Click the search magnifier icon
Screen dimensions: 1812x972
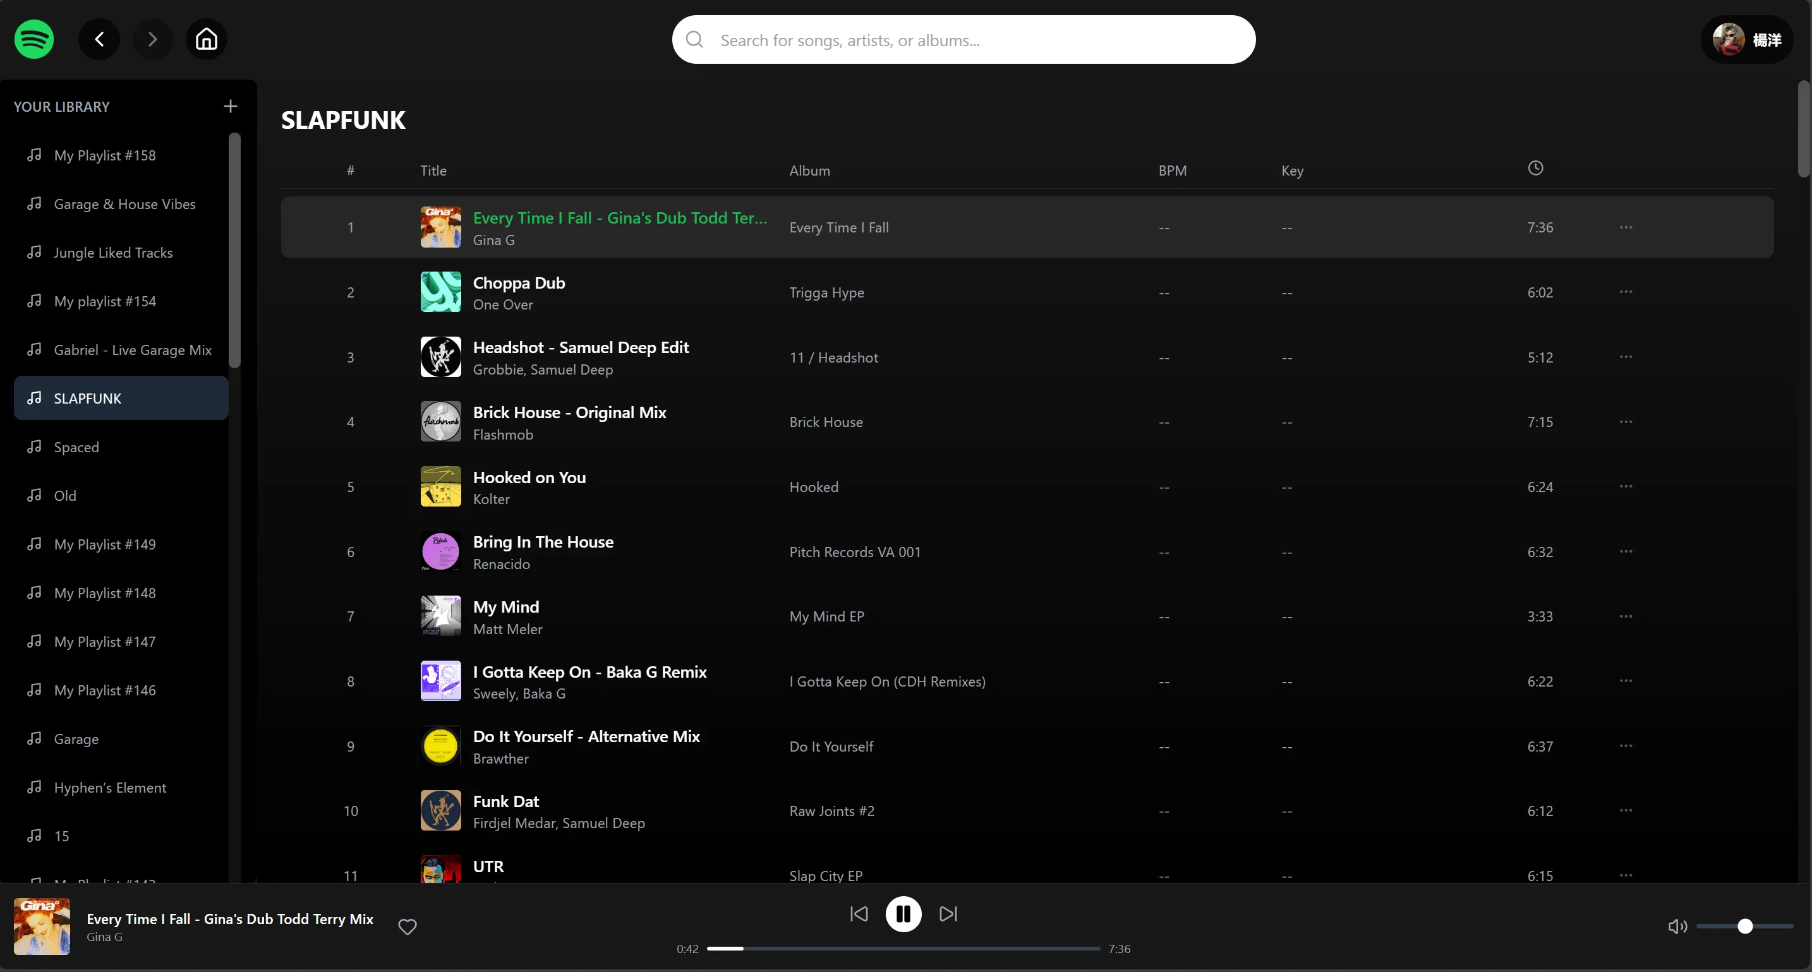694,39
